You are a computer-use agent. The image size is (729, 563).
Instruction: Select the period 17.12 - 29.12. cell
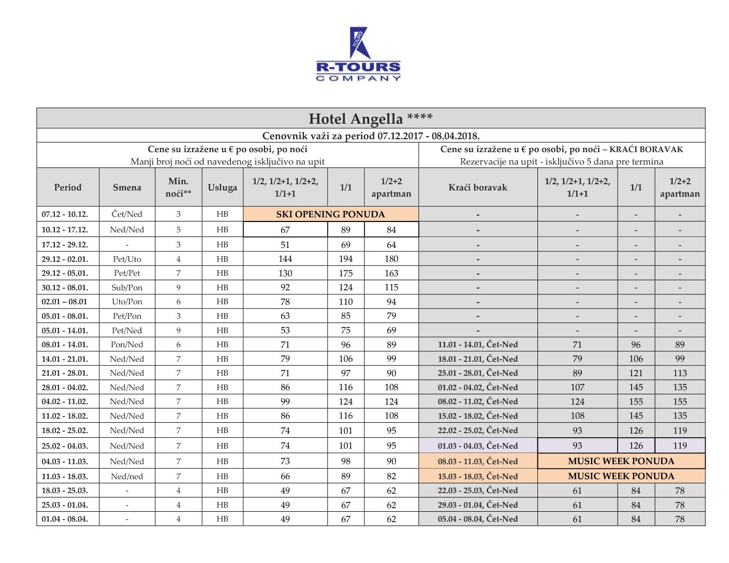point(68,245)
